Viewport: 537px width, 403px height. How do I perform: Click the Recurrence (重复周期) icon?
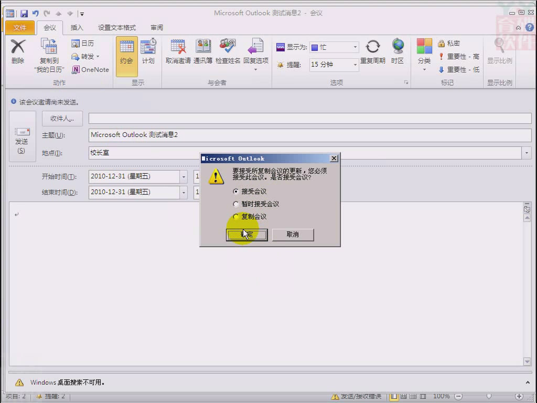click(x=373, y=51)
